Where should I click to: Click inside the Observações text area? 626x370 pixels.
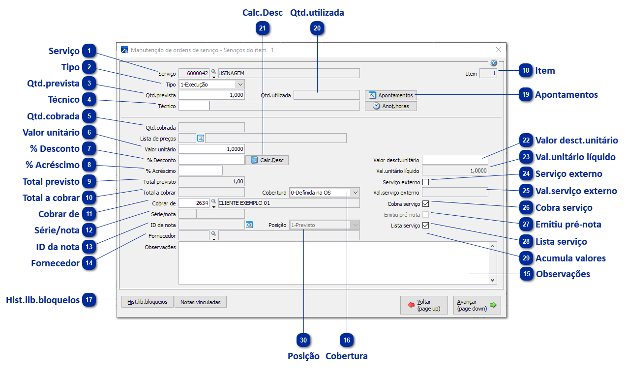(x=334, y=263)
